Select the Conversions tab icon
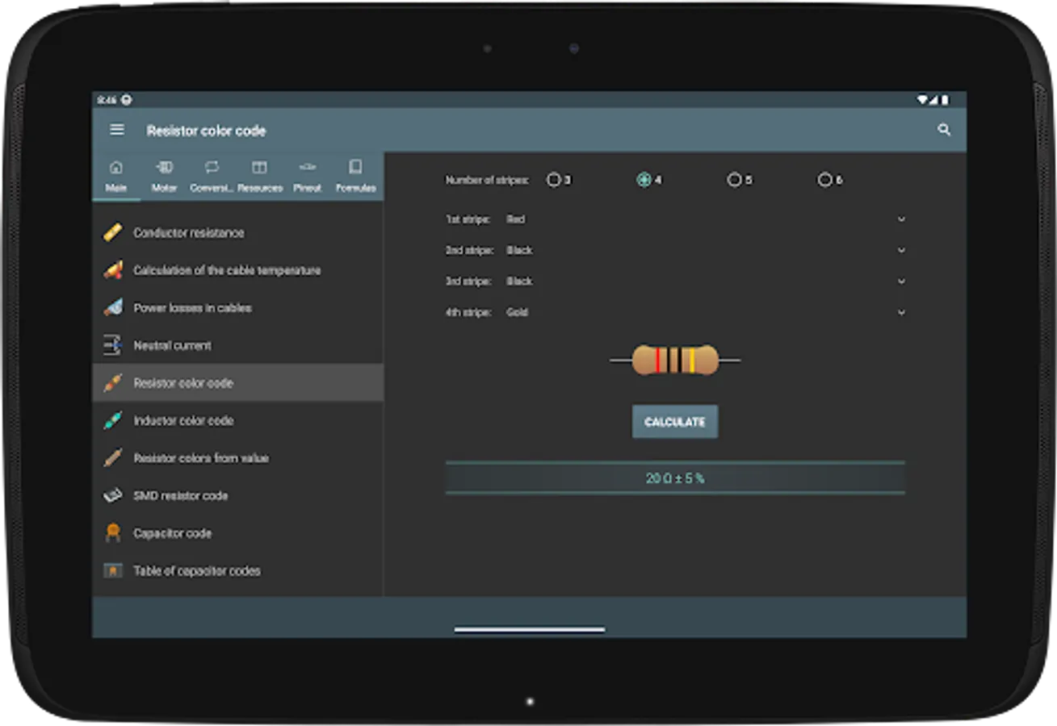1057x726 pixels. point(212,167)
